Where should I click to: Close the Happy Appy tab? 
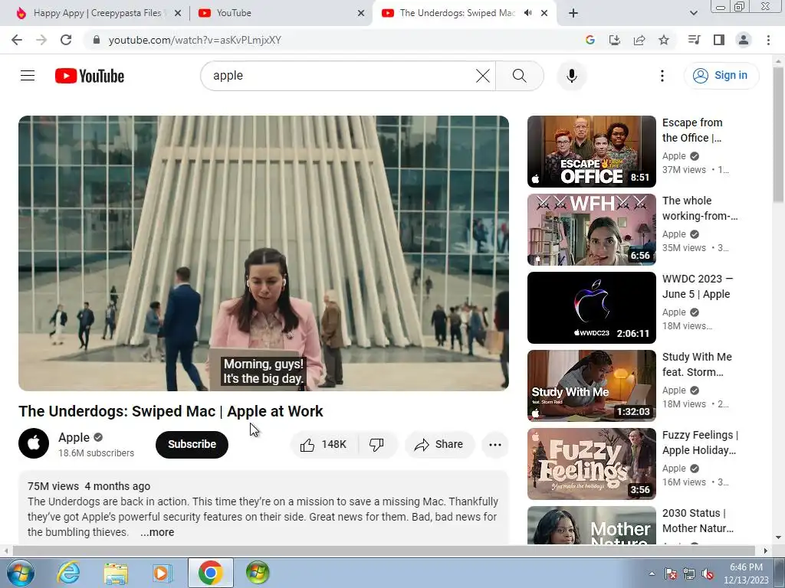[x=178, y=13]
